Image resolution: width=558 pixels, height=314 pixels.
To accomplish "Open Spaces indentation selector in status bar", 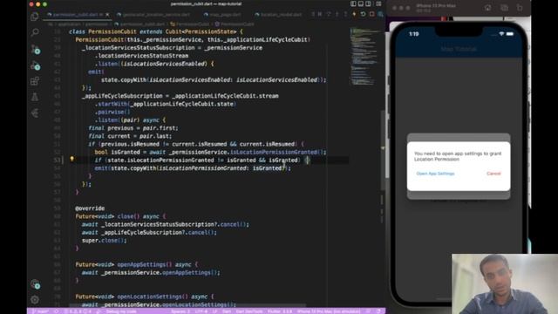I will point(180,311).
